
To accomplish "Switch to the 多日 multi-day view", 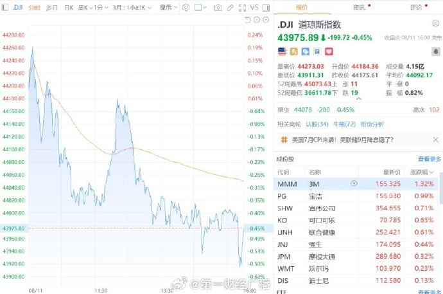I will pos(52,8).
